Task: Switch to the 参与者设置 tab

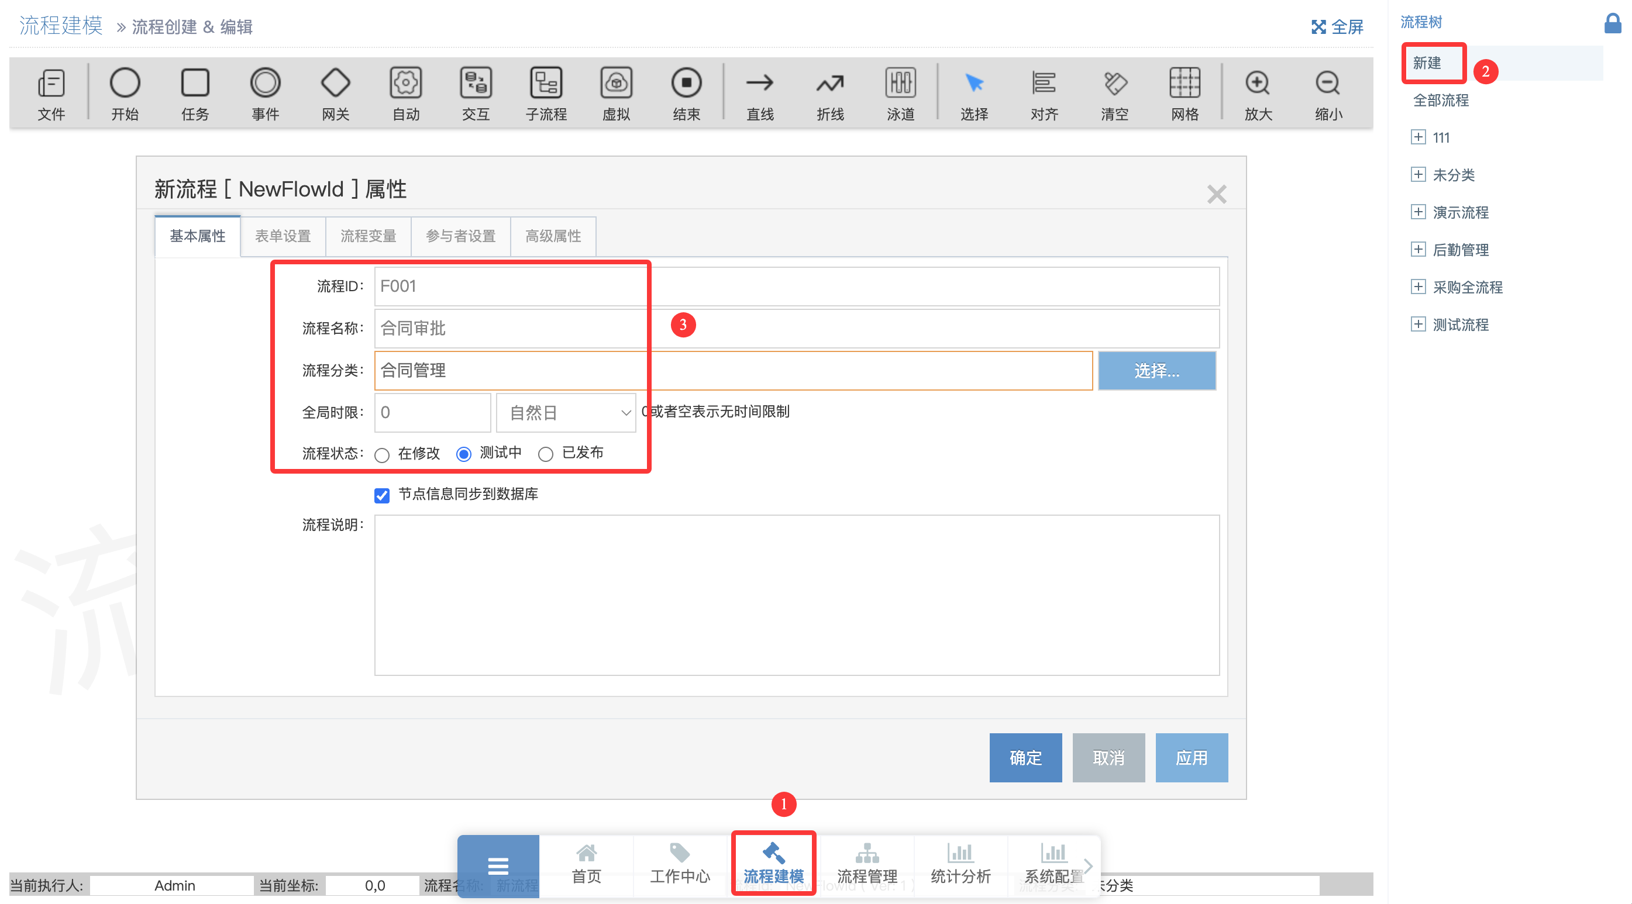Action: coord(460,236)
